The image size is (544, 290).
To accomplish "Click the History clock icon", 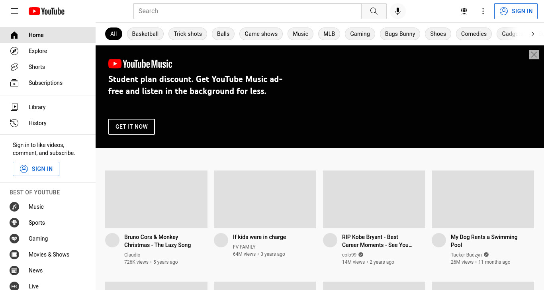I will (14, 123).
